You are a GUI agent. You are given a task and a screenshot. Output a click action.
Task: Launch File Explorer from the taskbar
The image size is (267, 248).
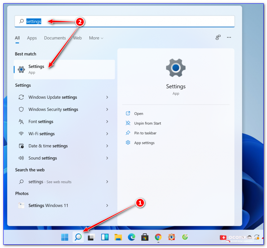118,237
